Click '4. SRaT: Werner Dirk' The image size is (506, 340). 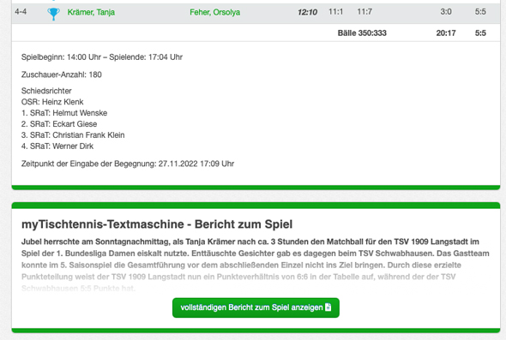(x=57, y=146)
